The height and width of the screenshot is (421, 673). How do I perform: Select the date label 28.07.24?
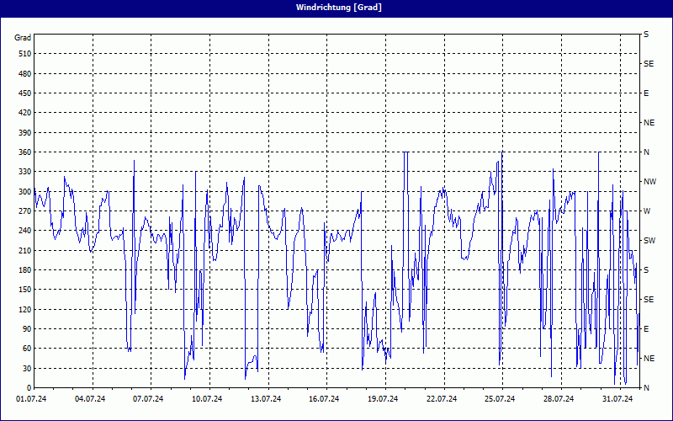[x=559, y=399]
